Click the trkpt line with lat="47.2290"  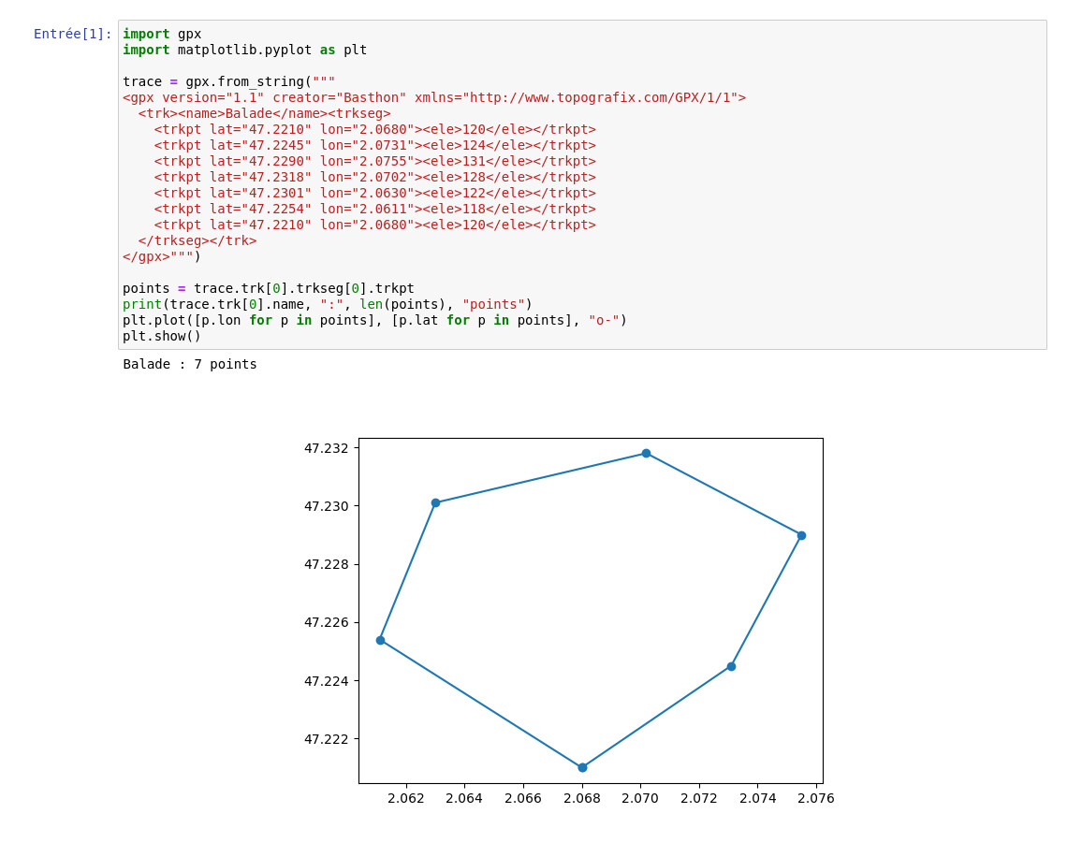click(375, 161)
